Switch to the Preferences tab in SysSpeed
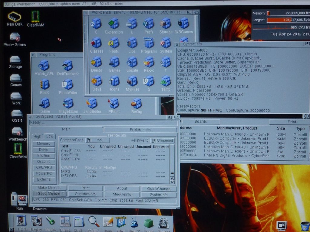 (140, 130)
